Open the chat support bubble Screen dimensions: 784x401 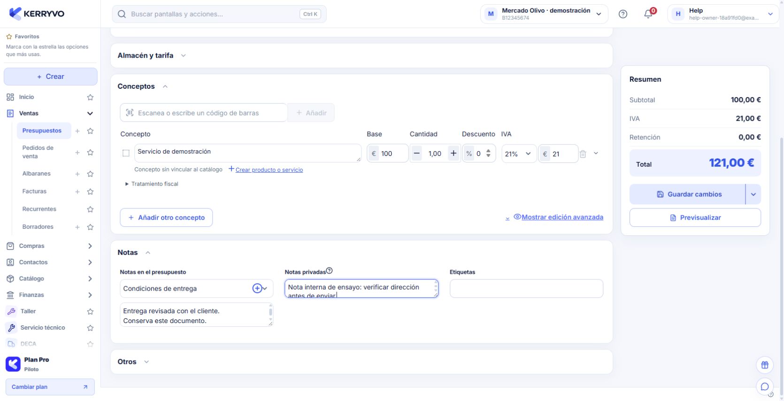pyautogui.click(x=765, y=386)
